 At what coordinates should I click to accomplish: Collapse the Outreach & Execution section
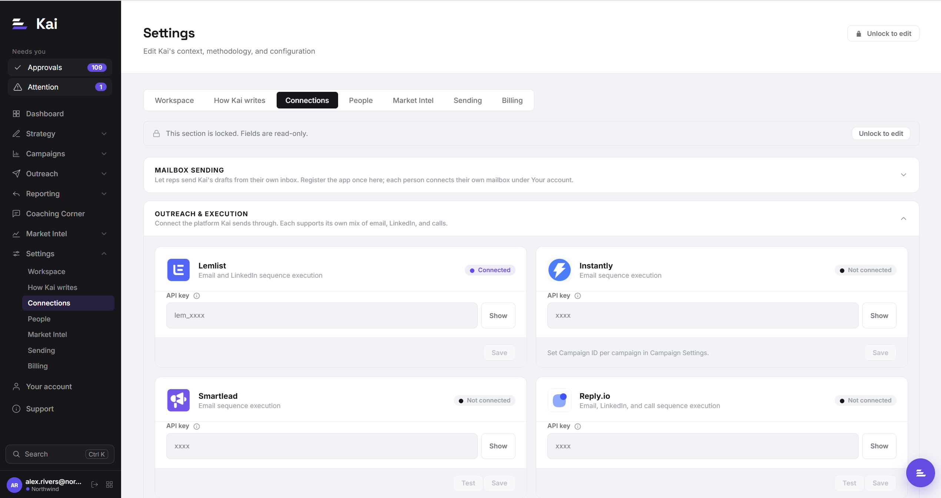click(x=904, y=218)
